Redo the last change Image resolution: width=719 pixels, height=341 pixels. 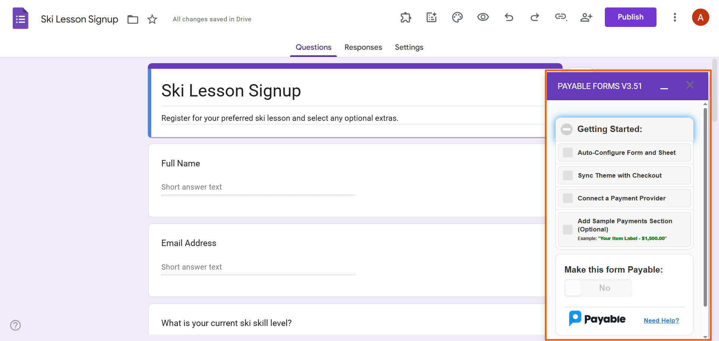[x=534, y=17]
